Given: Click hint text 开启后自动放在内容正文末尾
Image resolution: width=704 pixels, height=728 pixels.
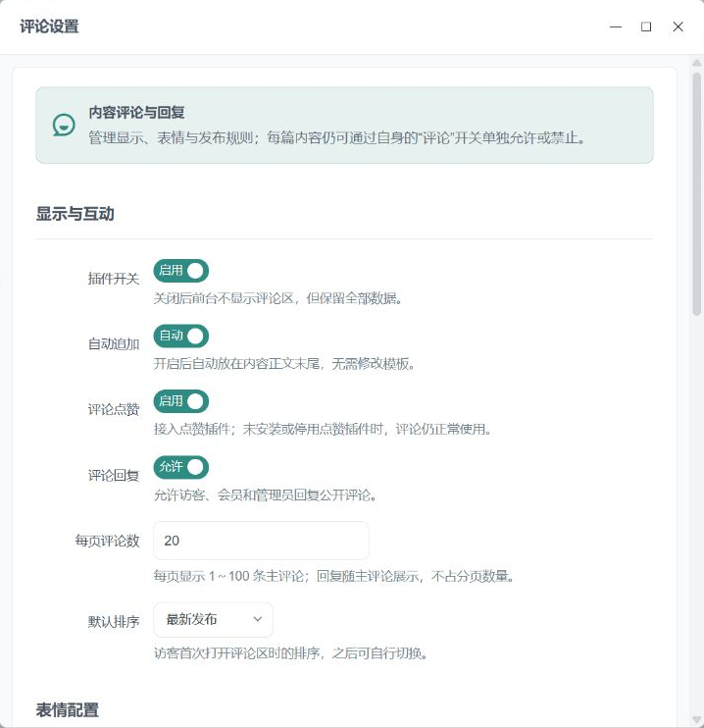Looking at the screenshot, I should pos(236,364).
